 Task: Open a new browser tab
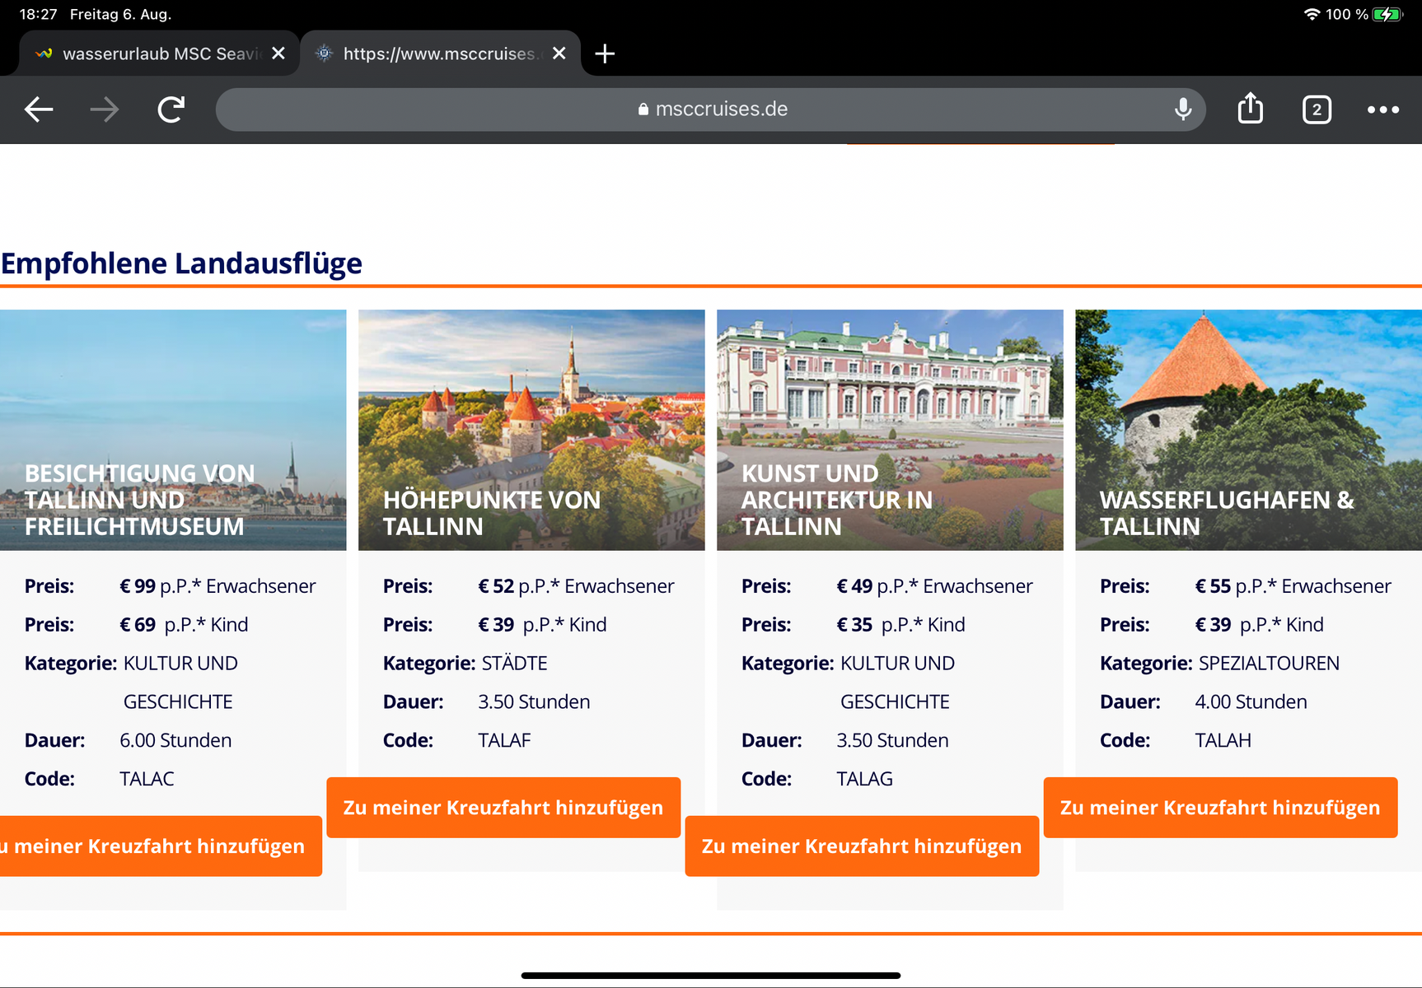605,54
